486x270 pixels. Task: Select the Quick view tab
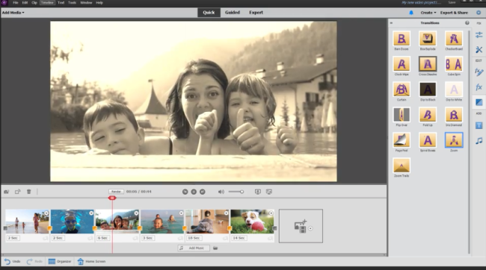coord(209,13)
